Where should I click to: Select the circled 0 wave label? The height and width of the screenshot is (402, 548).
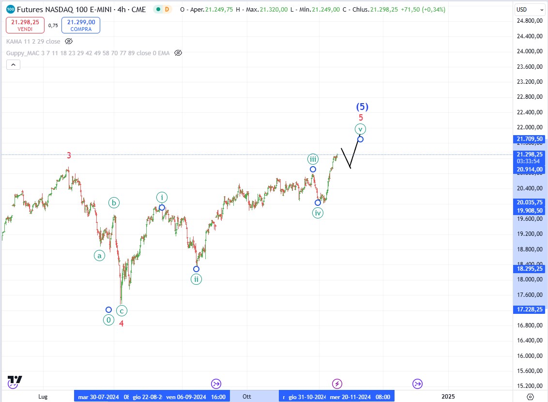click(x=109, y=320)
